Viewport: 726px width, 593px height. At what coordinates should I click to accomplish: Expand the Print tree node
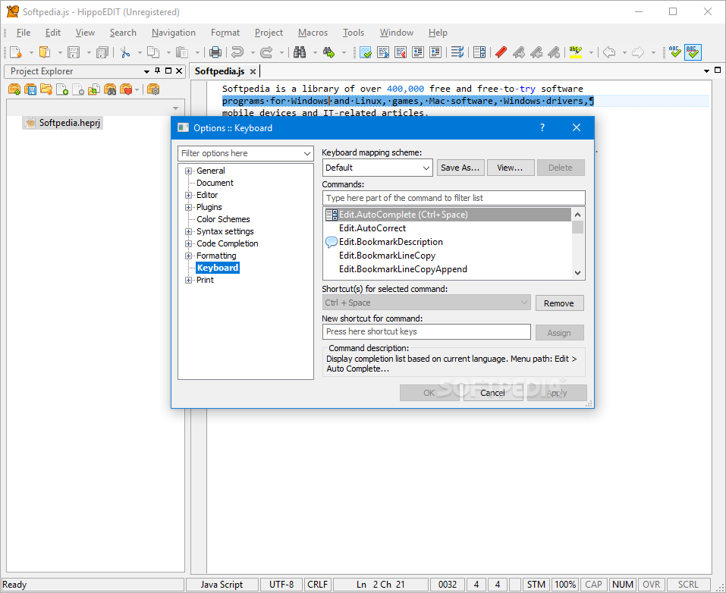click(188, 280)
